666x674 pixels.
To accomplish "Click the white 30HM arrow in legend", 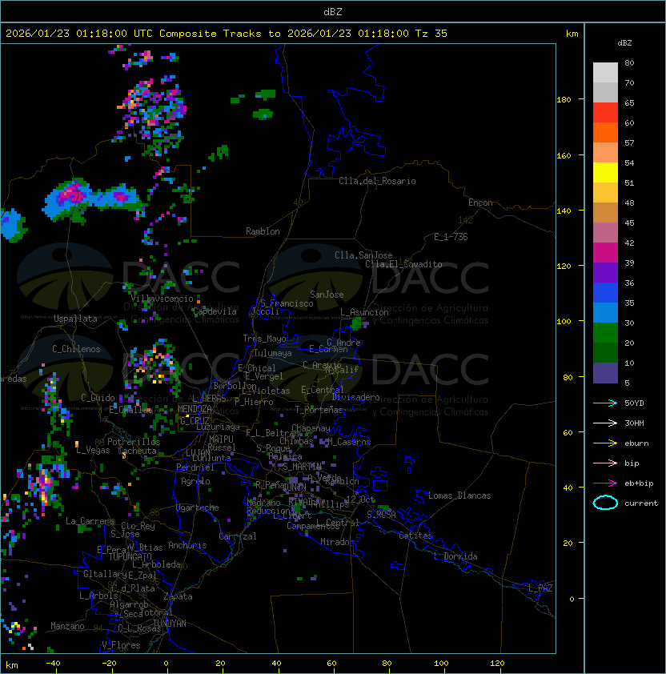I will 605,423.
